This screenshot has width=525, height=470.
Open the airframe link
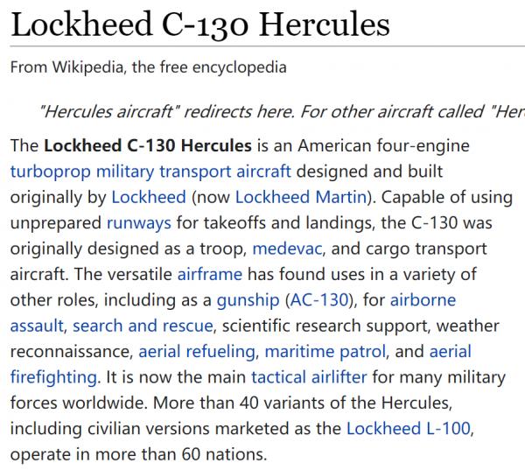[209, 275]
